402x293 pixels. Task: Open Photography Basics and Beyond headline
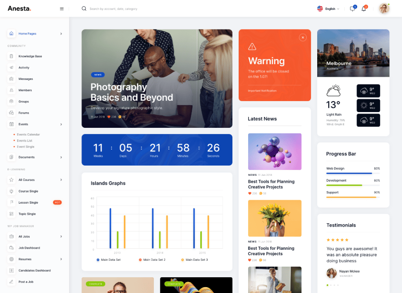[132, 92]
